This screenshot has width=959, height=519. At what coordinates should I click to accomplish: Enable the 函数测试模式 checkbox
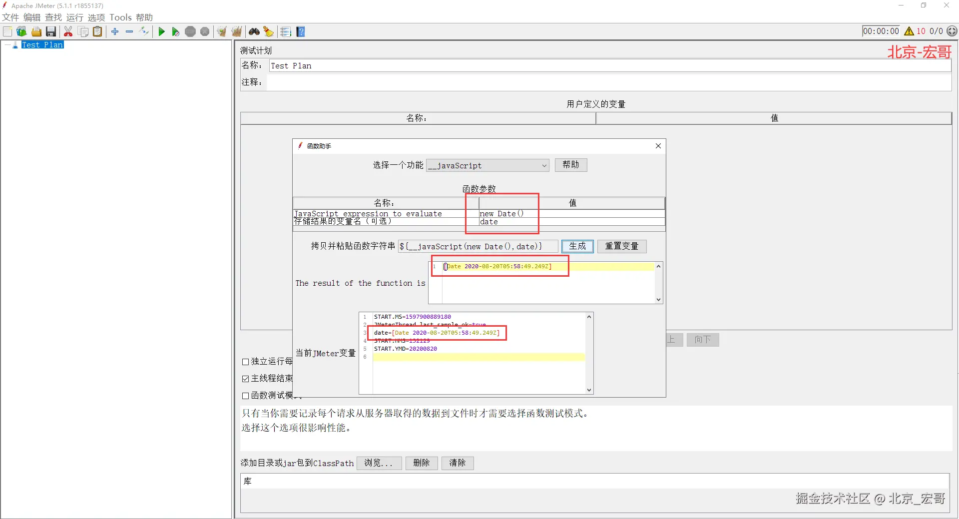click(246, 396)
